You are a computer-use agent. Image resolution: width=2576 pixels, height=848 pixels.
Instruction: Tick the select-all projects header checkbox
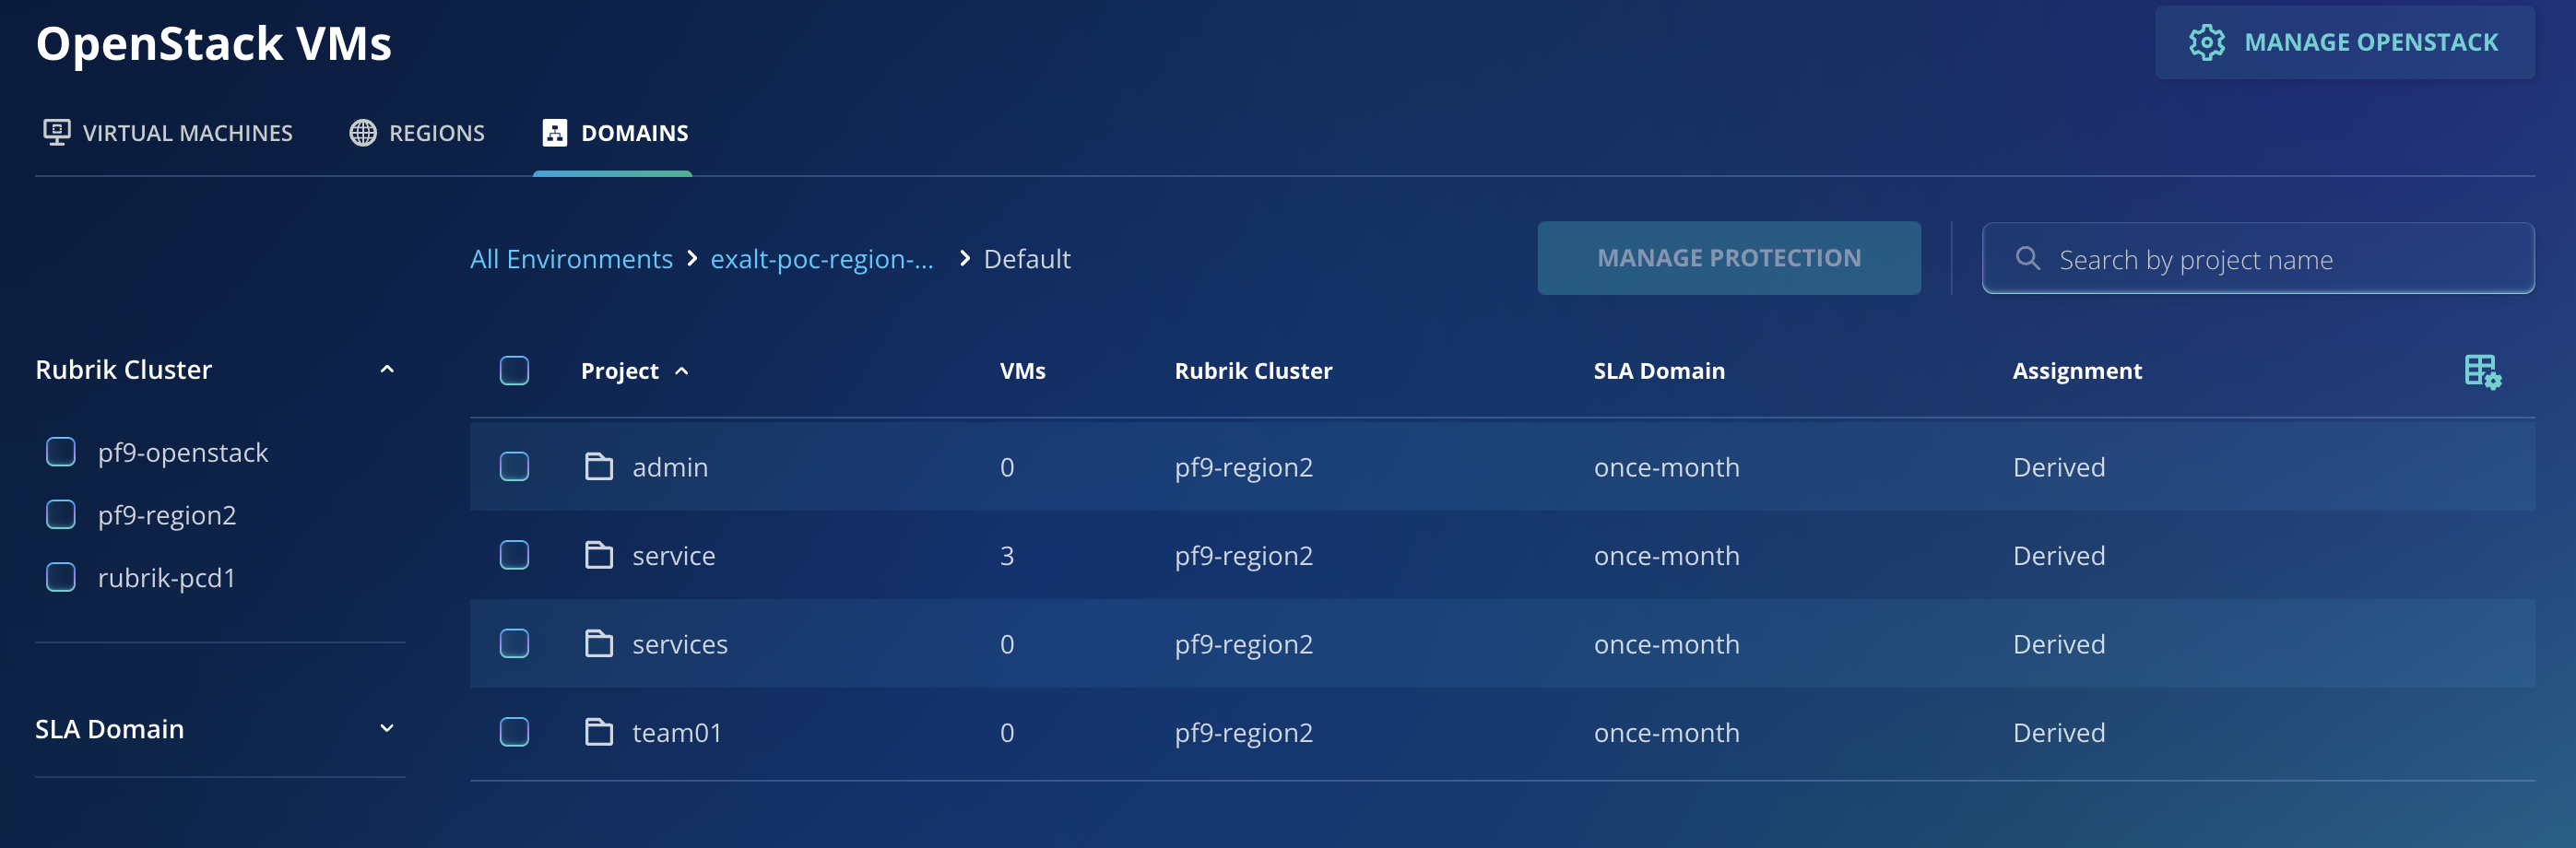514,371
